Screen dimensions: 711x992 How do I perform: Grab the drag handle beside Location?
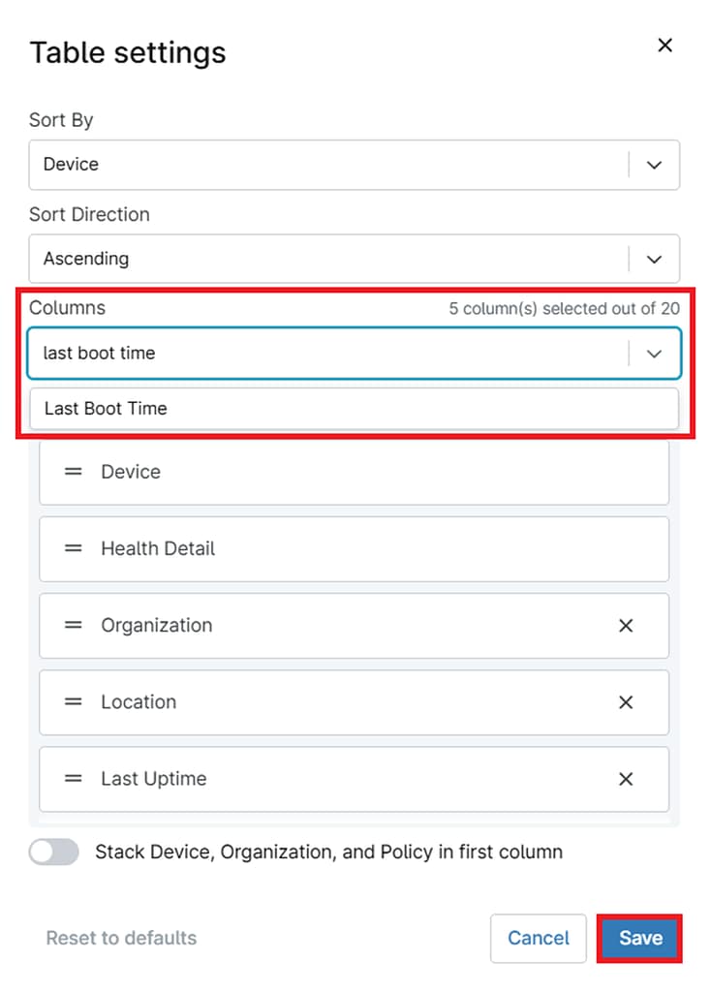pos(74,701)
